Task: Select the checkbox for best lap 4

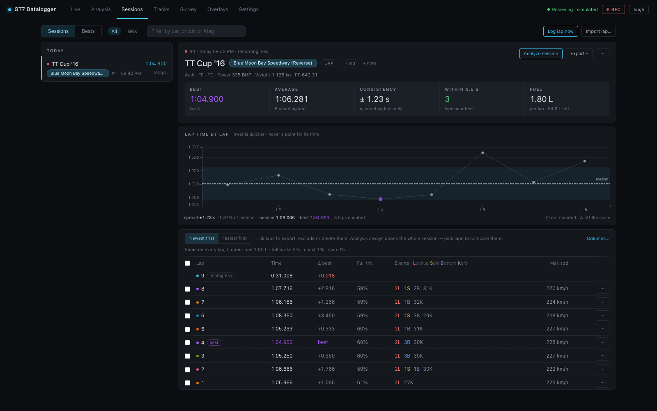Action: coord(188,343)
